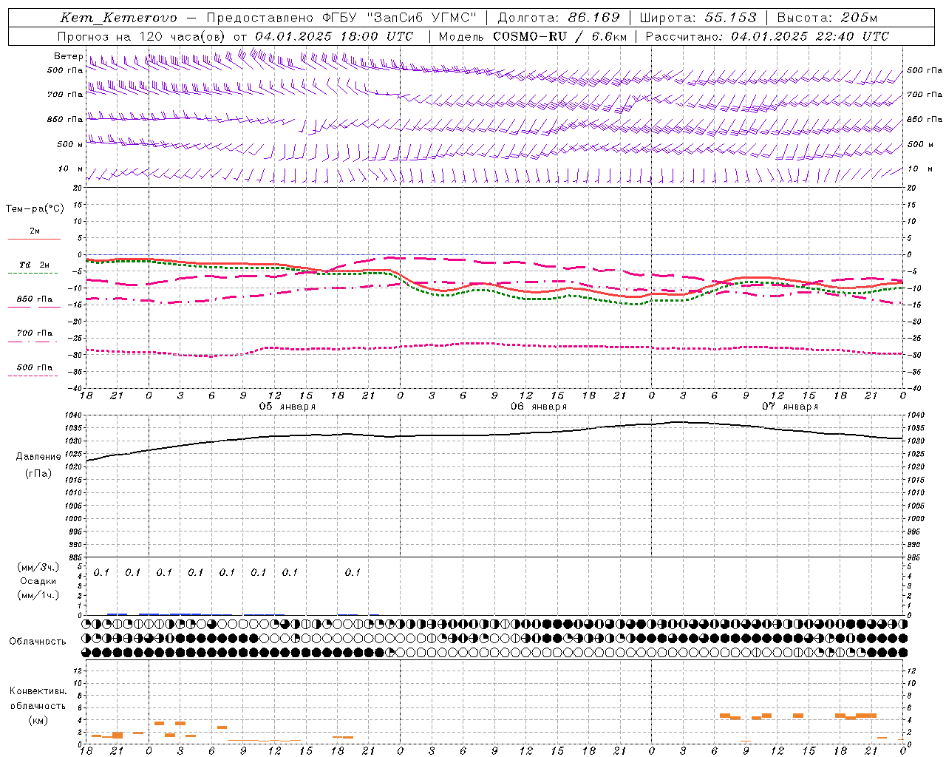
Task: Click the Модель COSMO-RU / 6.6км label
Action: point(533,36)
